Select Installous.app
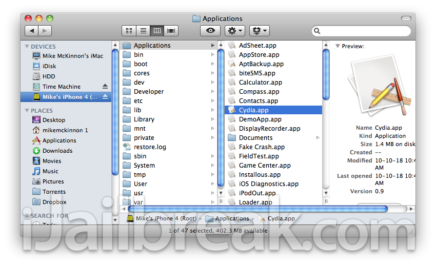Image resolution: width=436 pixels, height=265 pixels. click(273, 175)
